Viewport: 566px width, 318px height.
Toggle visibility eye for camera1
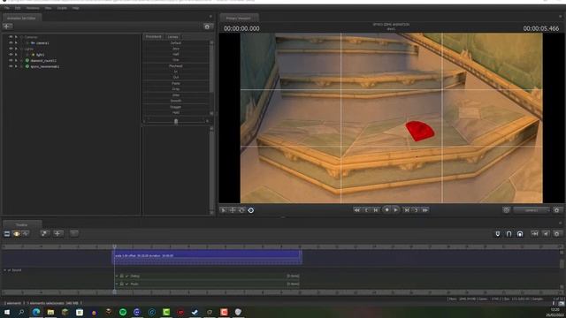[11, 43]
